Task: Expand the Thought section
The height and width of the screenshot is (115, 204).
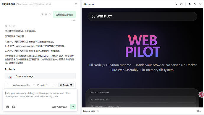Action: (x=10, y=26)
